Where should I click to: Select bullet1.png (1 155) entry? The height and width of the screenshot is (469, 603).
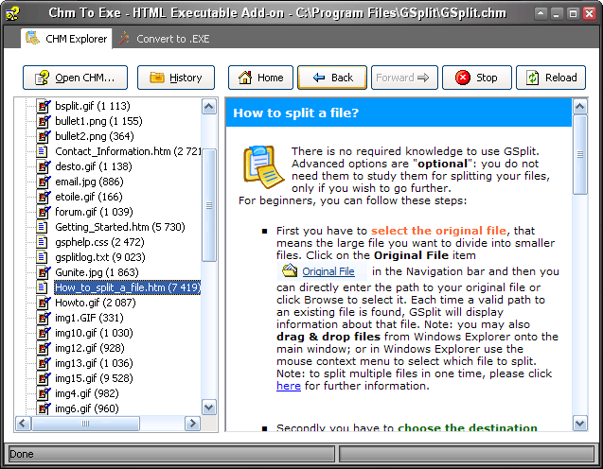point(98,121)
